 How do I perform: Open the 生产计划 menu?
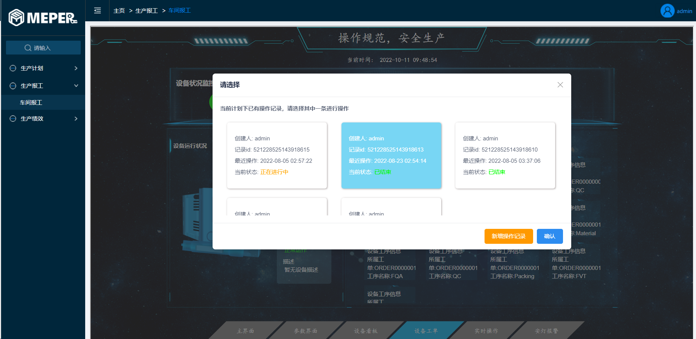tap(43, 68)
